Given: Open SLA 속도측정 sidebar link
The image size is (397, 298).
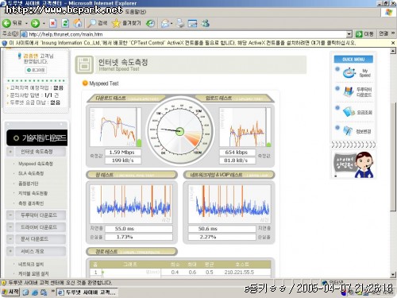Looking at the screenshot, I should [31, 173].
